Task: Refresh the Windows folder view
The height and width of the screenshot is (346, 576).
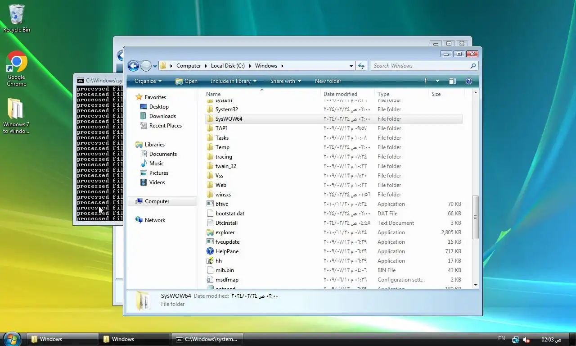Action: [x=361, y=66]
